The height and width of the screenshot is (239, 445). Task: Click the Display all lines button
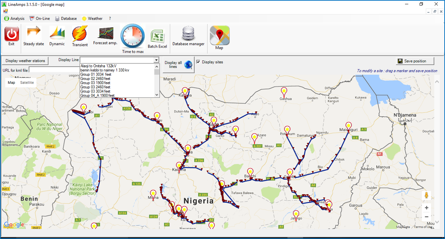coord(179,65)
